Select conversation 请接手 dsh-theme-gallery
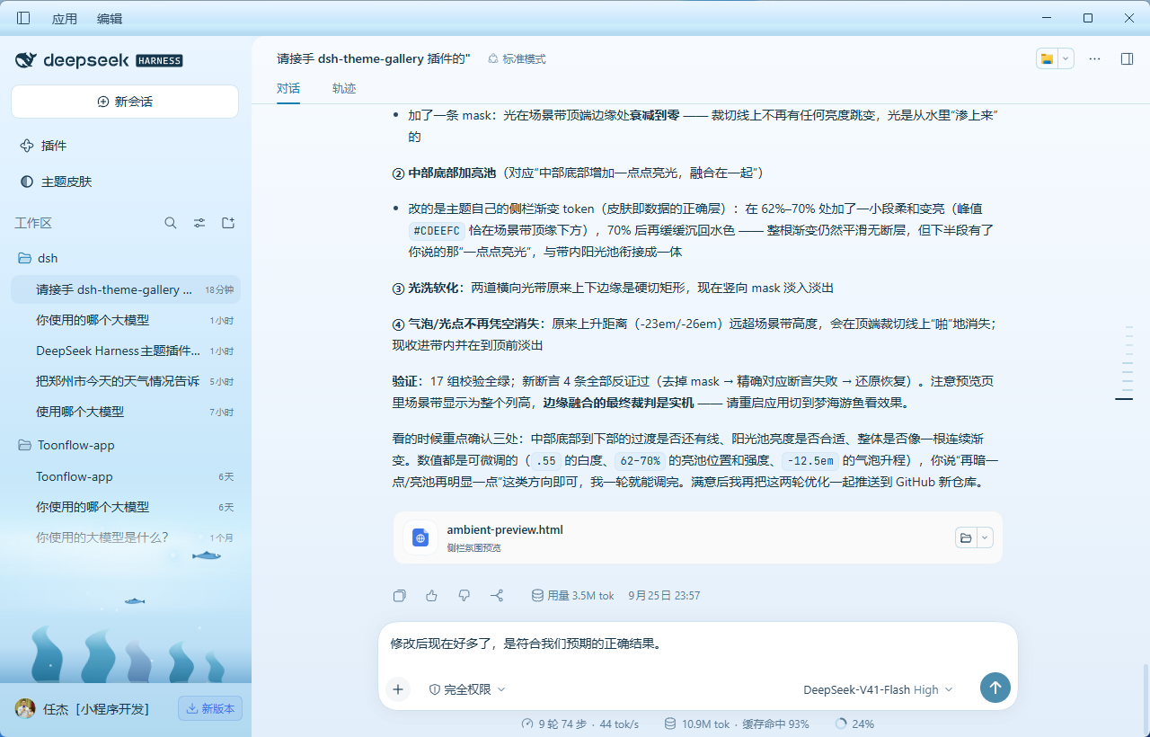 (x=125, y=289)
